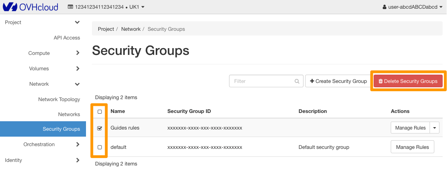The height and width of the screenshot is (171, 447).
Task: Click Delete Security Groups button
Action: point(408,81)
